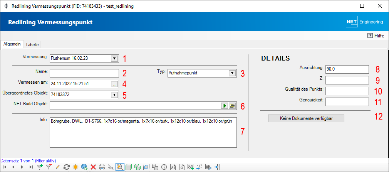Click the globe with refresh arrows icon
The width and height of the screenshot is (389, 172).
pos(84,167)
